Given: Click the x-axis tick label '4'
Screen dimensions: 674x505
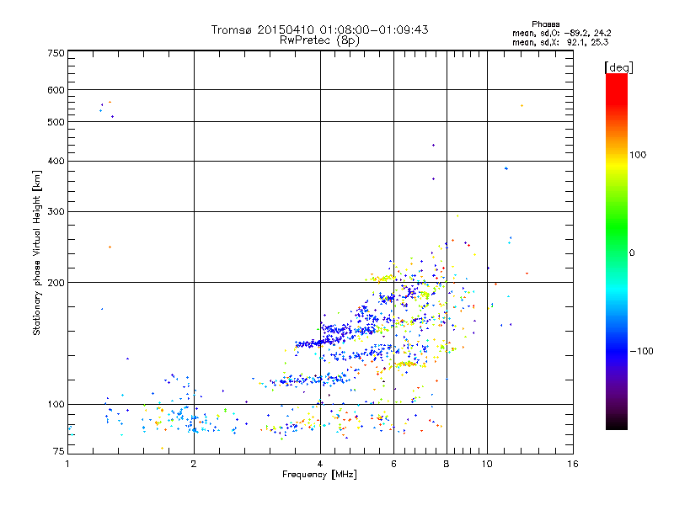Looking at the screenshot, I should click(320, 464).
